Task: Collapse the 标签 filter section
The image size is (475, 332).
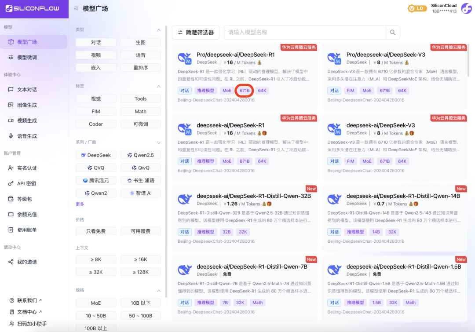Action: pyautogui.click(x=158, y=85)
